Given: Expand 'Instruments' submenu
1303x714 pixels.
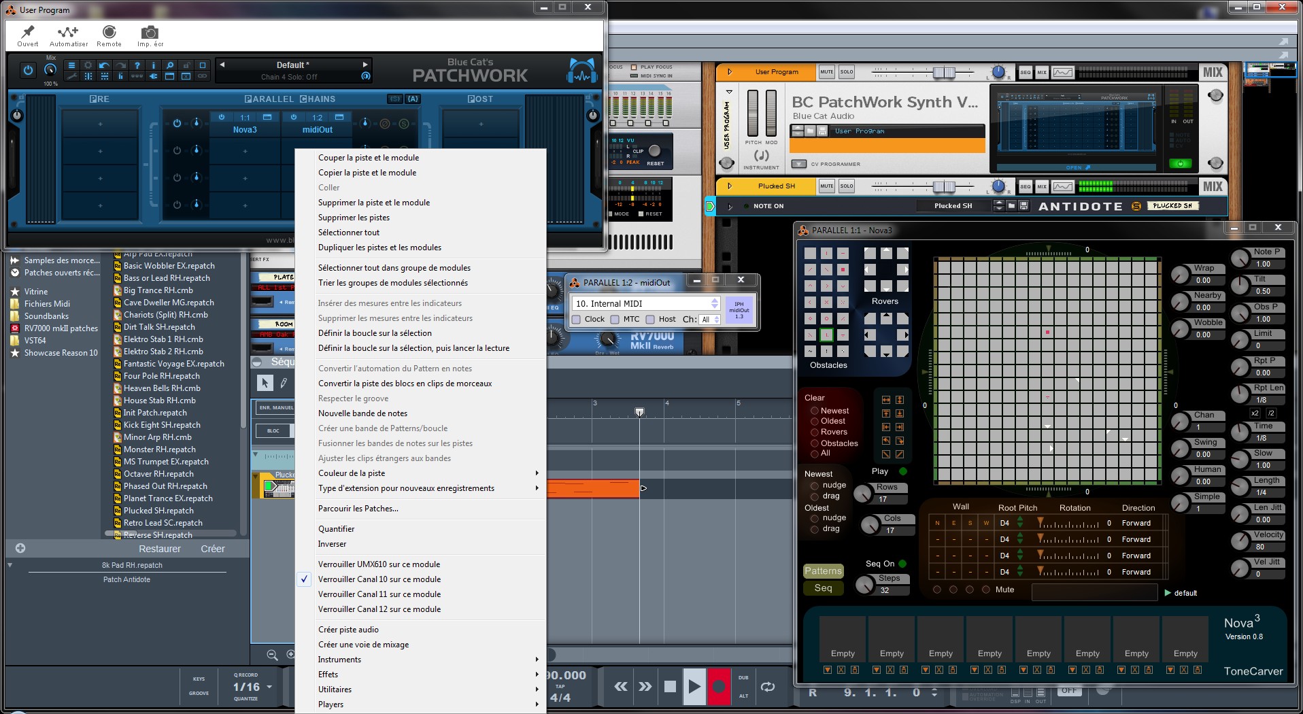Looking at the screenshot, I should 420,660.
